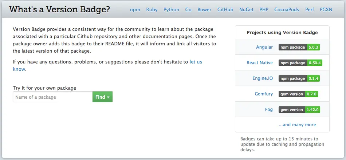Open the PGXN navigation item
This screenshot has height=160, width=346.
click(326, 9)
